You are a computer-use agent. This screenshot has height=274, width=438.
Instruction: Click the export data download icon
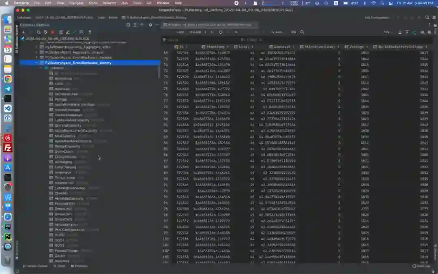pyautogui.click(x=400, y=32)
